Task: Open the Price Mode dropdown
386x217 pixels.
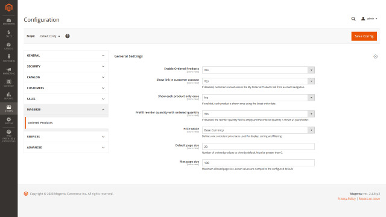Action: (x=258, y=130)
